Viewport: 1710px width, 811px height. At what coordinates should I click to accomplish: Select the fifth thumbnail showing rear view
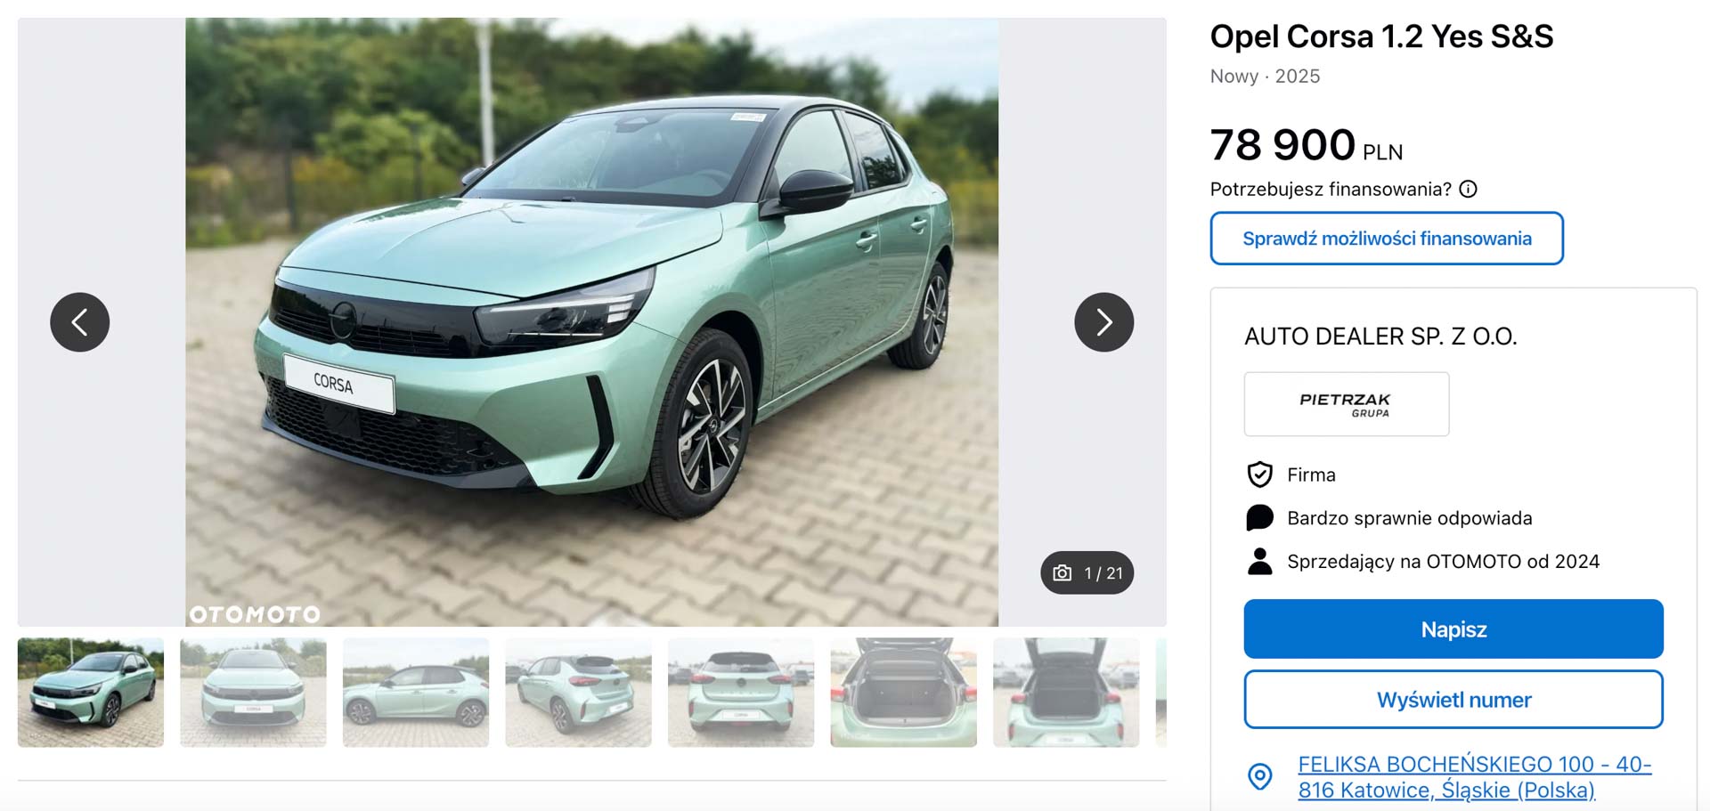(741, 692)
